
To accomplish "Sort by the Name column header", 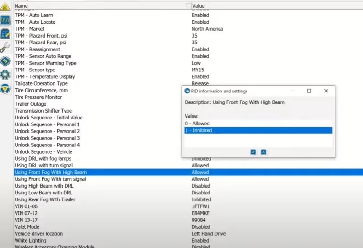I will point(102,6).
